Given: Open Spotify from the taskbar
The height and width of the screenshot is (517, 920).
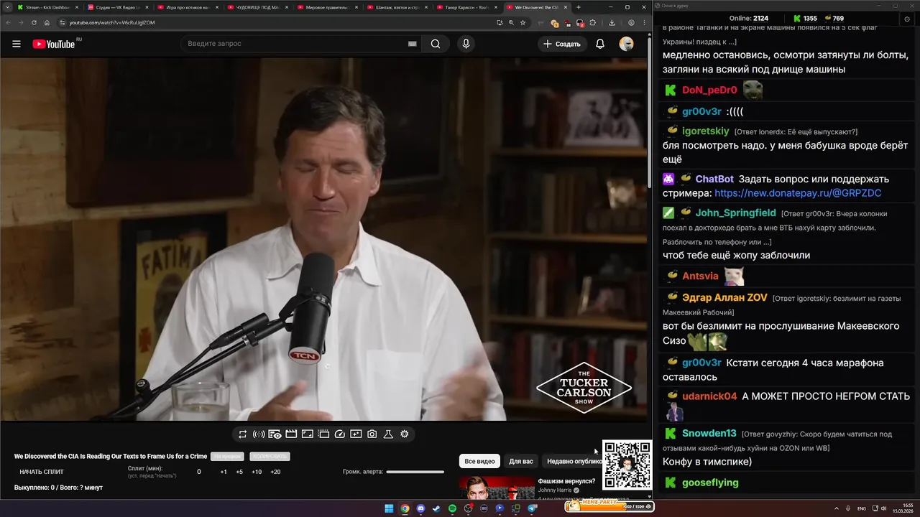Looking at the screenshot, I should [x=452, y=508].
